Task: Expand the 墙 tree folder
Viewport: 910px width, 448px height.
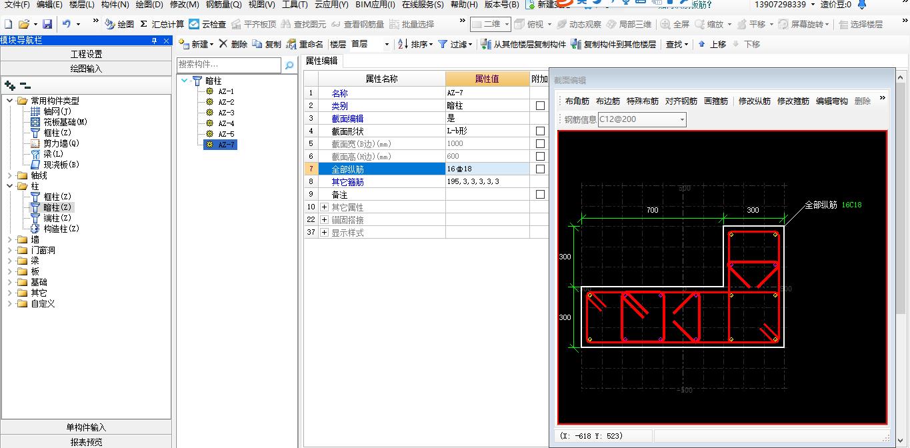Action: 9,239
